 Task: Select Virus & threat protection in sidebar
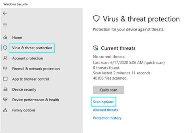point(32,48)
